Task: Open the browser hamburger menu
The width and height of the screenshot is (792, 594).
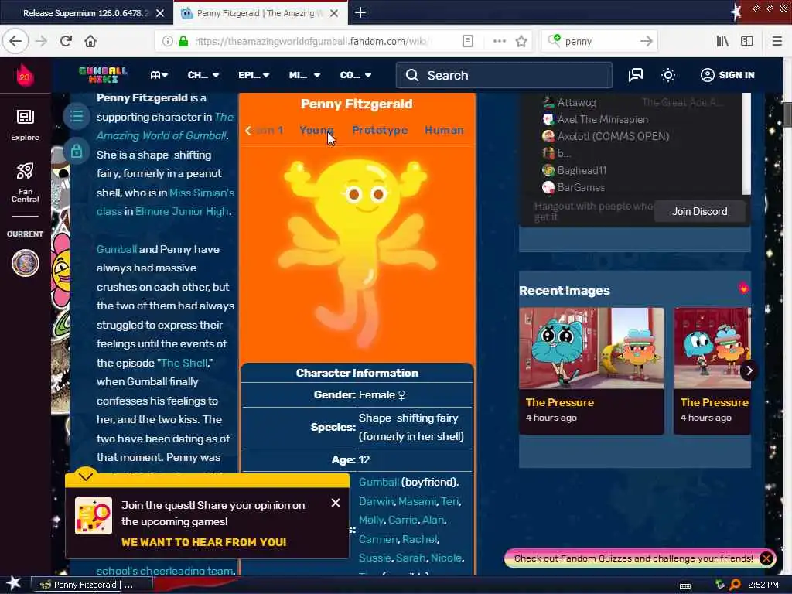Action: (777, 41)
